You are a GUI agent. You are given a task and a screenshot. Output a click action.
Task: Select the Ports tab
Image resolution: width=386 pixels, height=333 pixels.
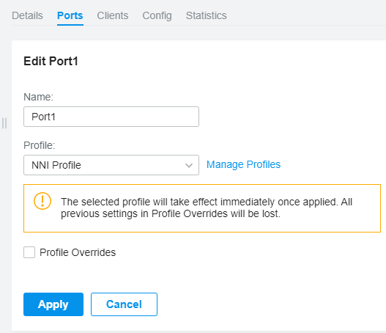coord(70,15)
